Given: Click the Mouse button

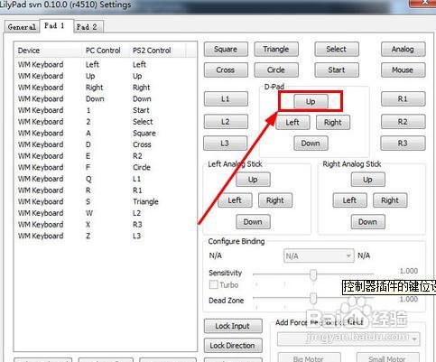Looking at the screenshot, I should point(403,70).
